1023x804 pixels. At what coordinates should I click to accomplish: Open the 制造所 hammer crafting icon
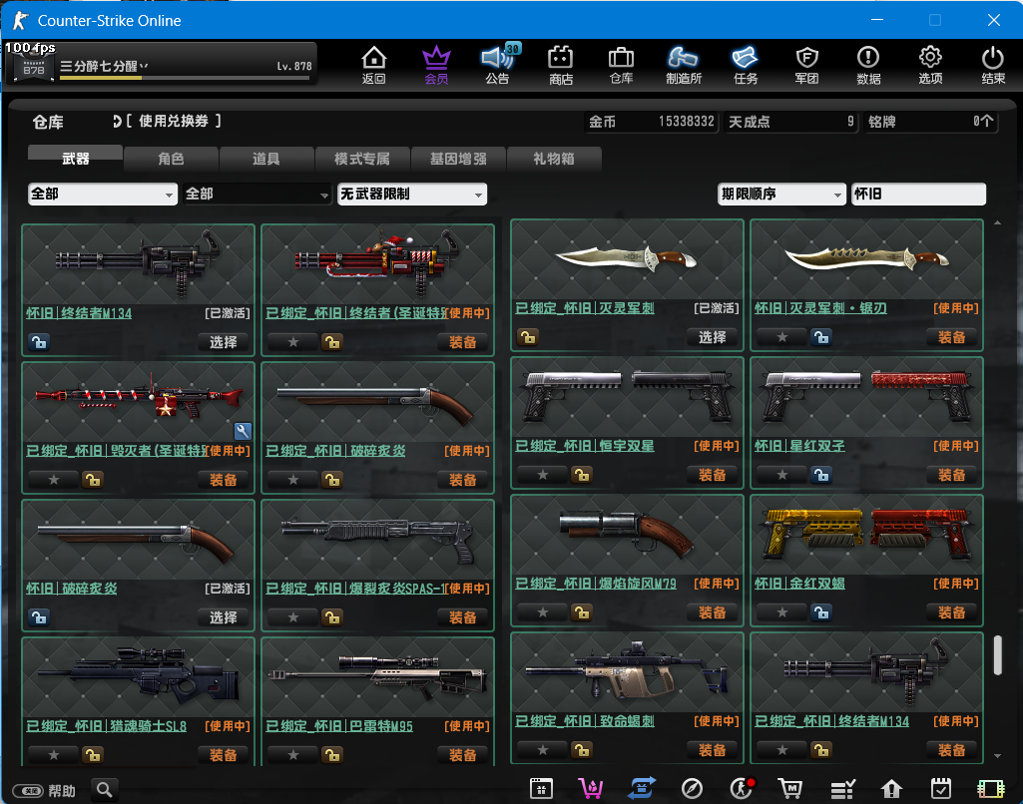[x=683, y=65]
